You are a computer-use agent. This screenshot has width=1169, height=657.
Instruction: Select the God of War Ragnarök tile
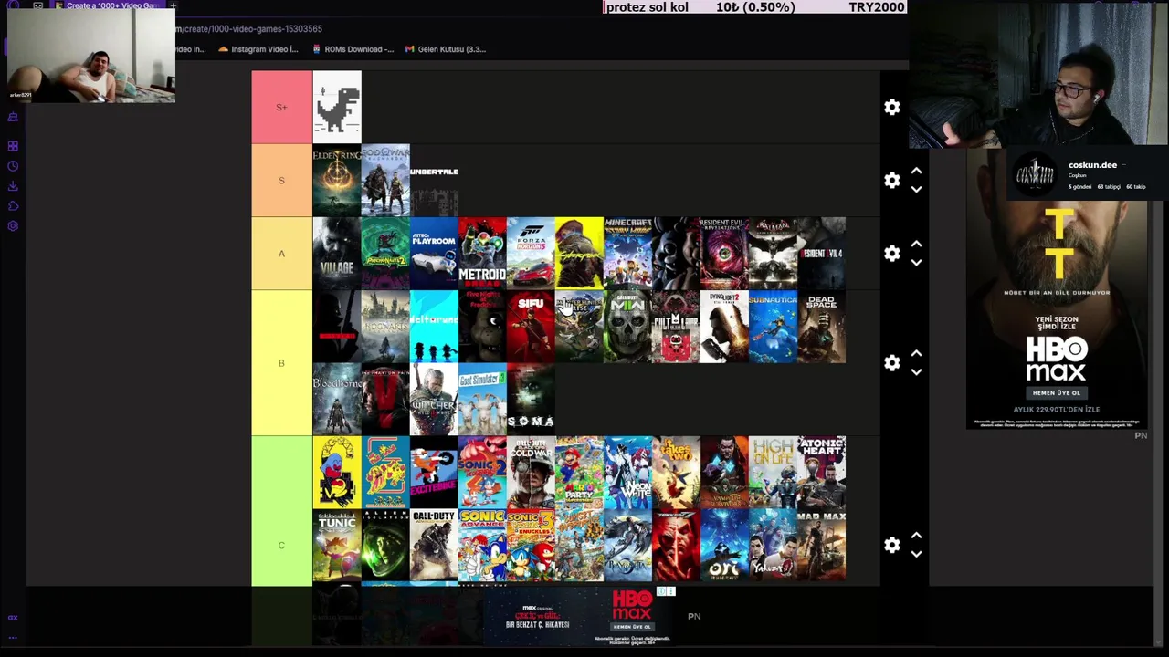click(385, 181)
